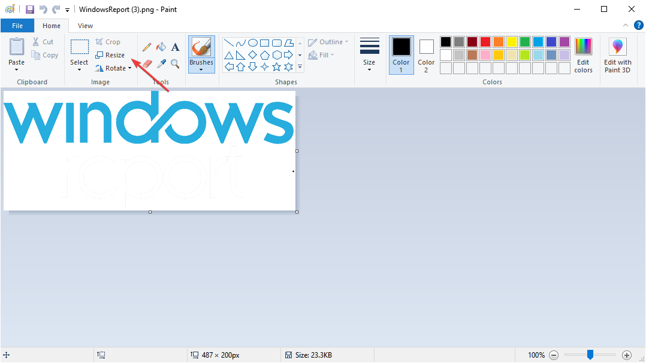
Task: Choose the Fill with color bucket tool
Action: (x=161, y=47)
